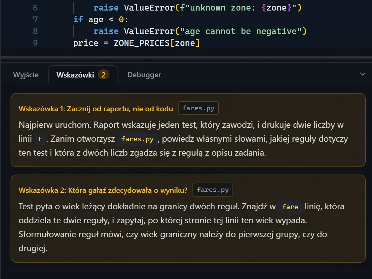Select the Wskazówka 2 title heading
The height and width of the screenshot is (279, 372).
[103, 190]
